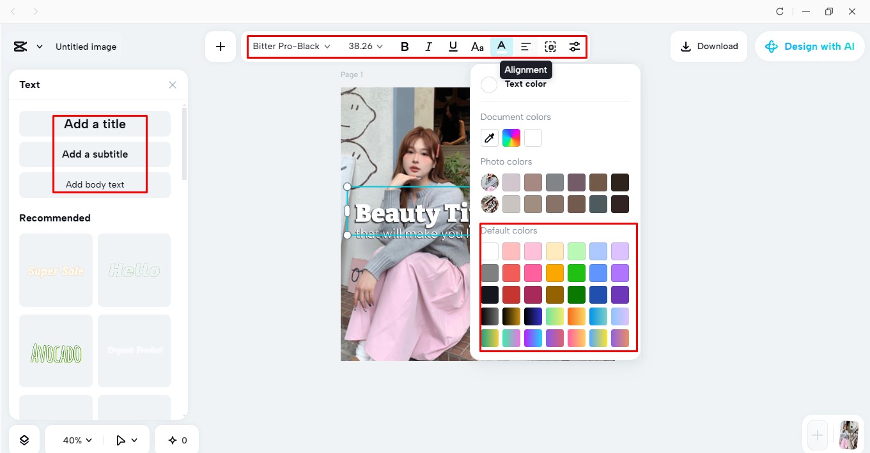This screenshot has height=453, width=870.
Task: Toggle bold formatting in the text toolbar
Action: click(x=404, y=46)
